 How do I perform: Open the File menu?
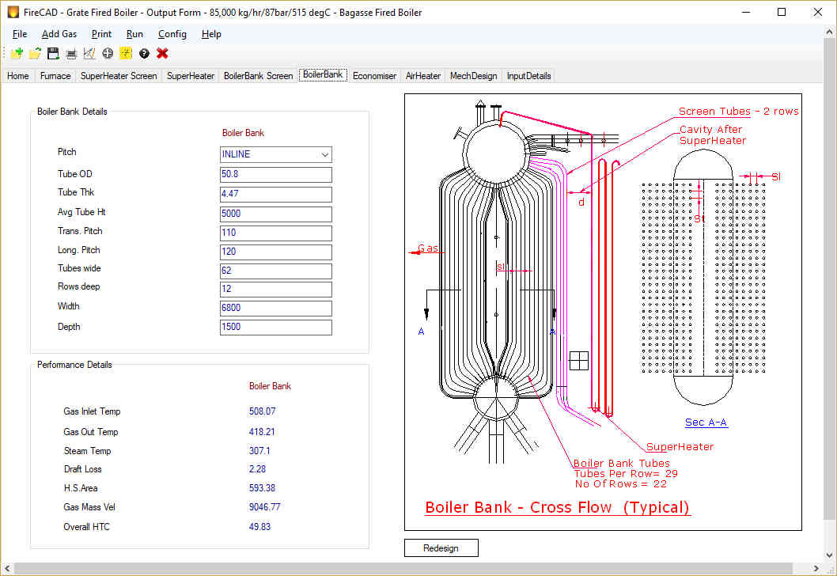[20, 34]
